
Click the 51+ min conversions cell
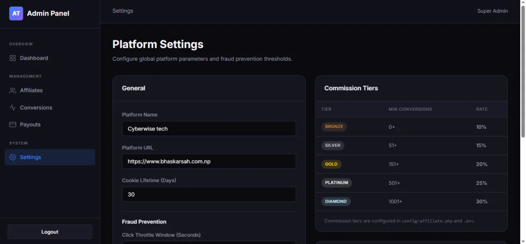(x=393, y=146)
